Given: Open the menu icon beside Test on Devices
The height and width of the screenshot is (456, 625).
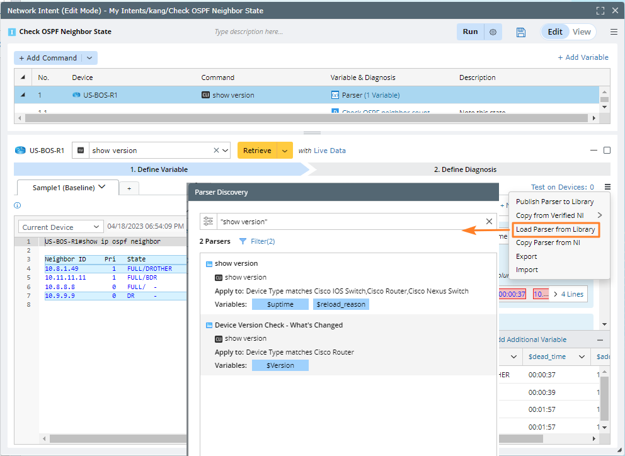Looking at the screenshot, I should coord(607,187).
